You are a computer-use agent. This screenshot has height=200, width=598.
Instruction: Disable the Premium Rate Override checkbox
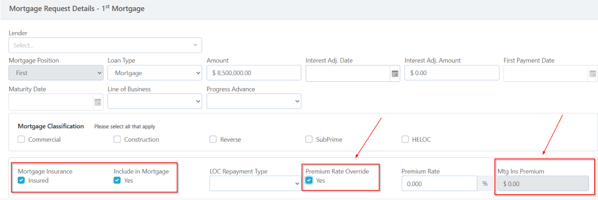pyautogui.click(x=310, y=180)
